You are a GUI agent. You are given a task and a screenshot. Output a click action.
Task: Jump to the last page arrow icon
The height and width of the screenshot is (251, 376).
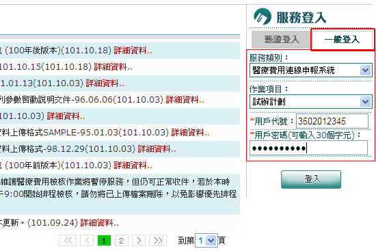click(158, 241)
